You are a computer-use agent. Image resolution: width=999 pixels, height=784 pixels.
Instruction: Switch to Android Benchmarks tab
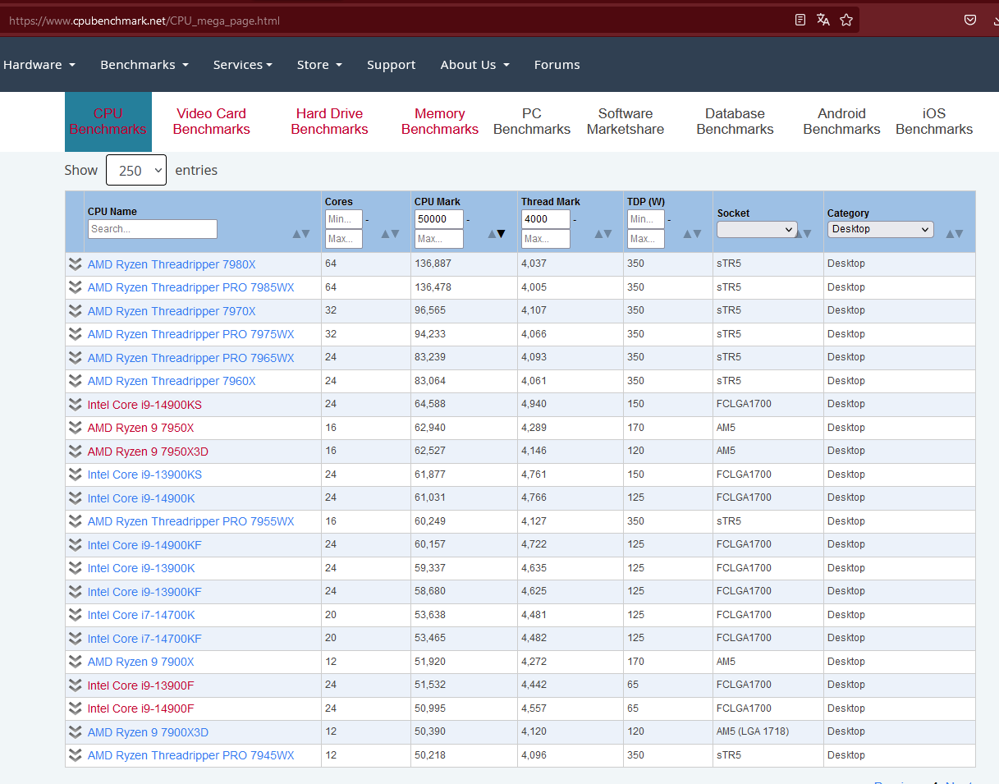pos(841,121)
